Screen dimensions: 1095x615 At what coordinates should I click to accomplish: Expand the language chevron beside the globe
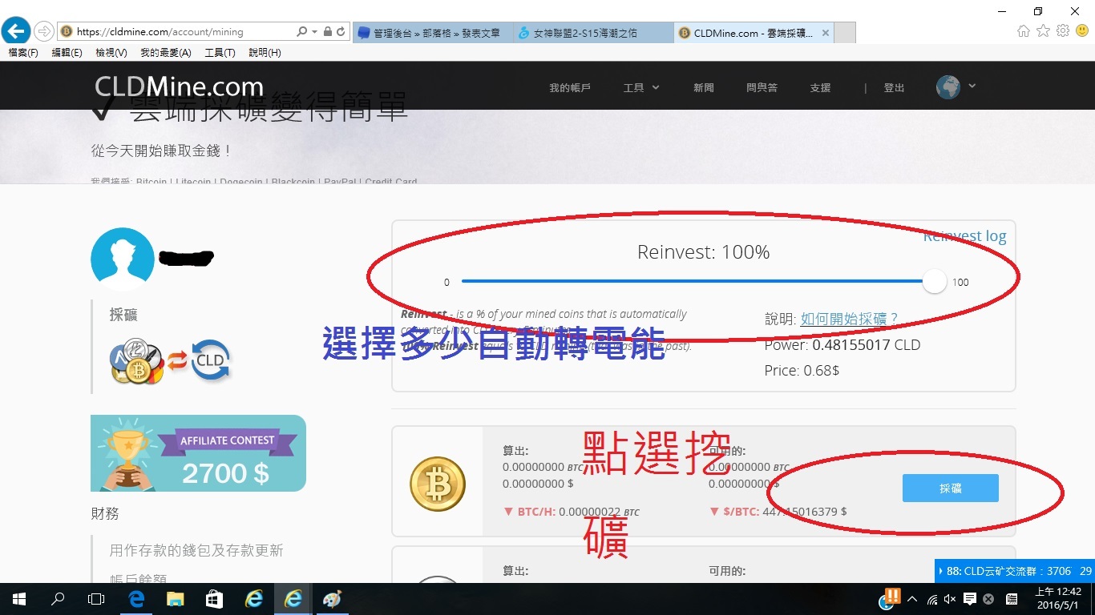972,86
